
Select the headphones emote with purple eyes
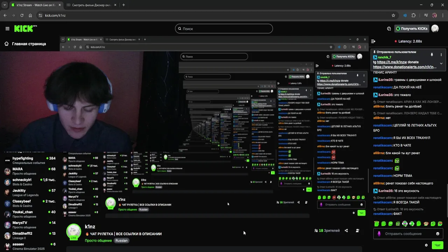click(405, 224)
